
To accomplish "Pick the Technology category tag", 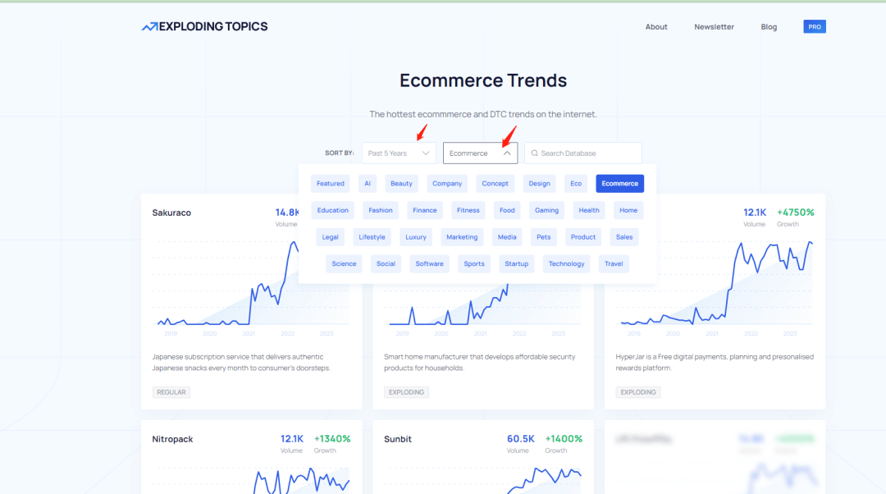I will pyautogui.click(x=566, y=263).
